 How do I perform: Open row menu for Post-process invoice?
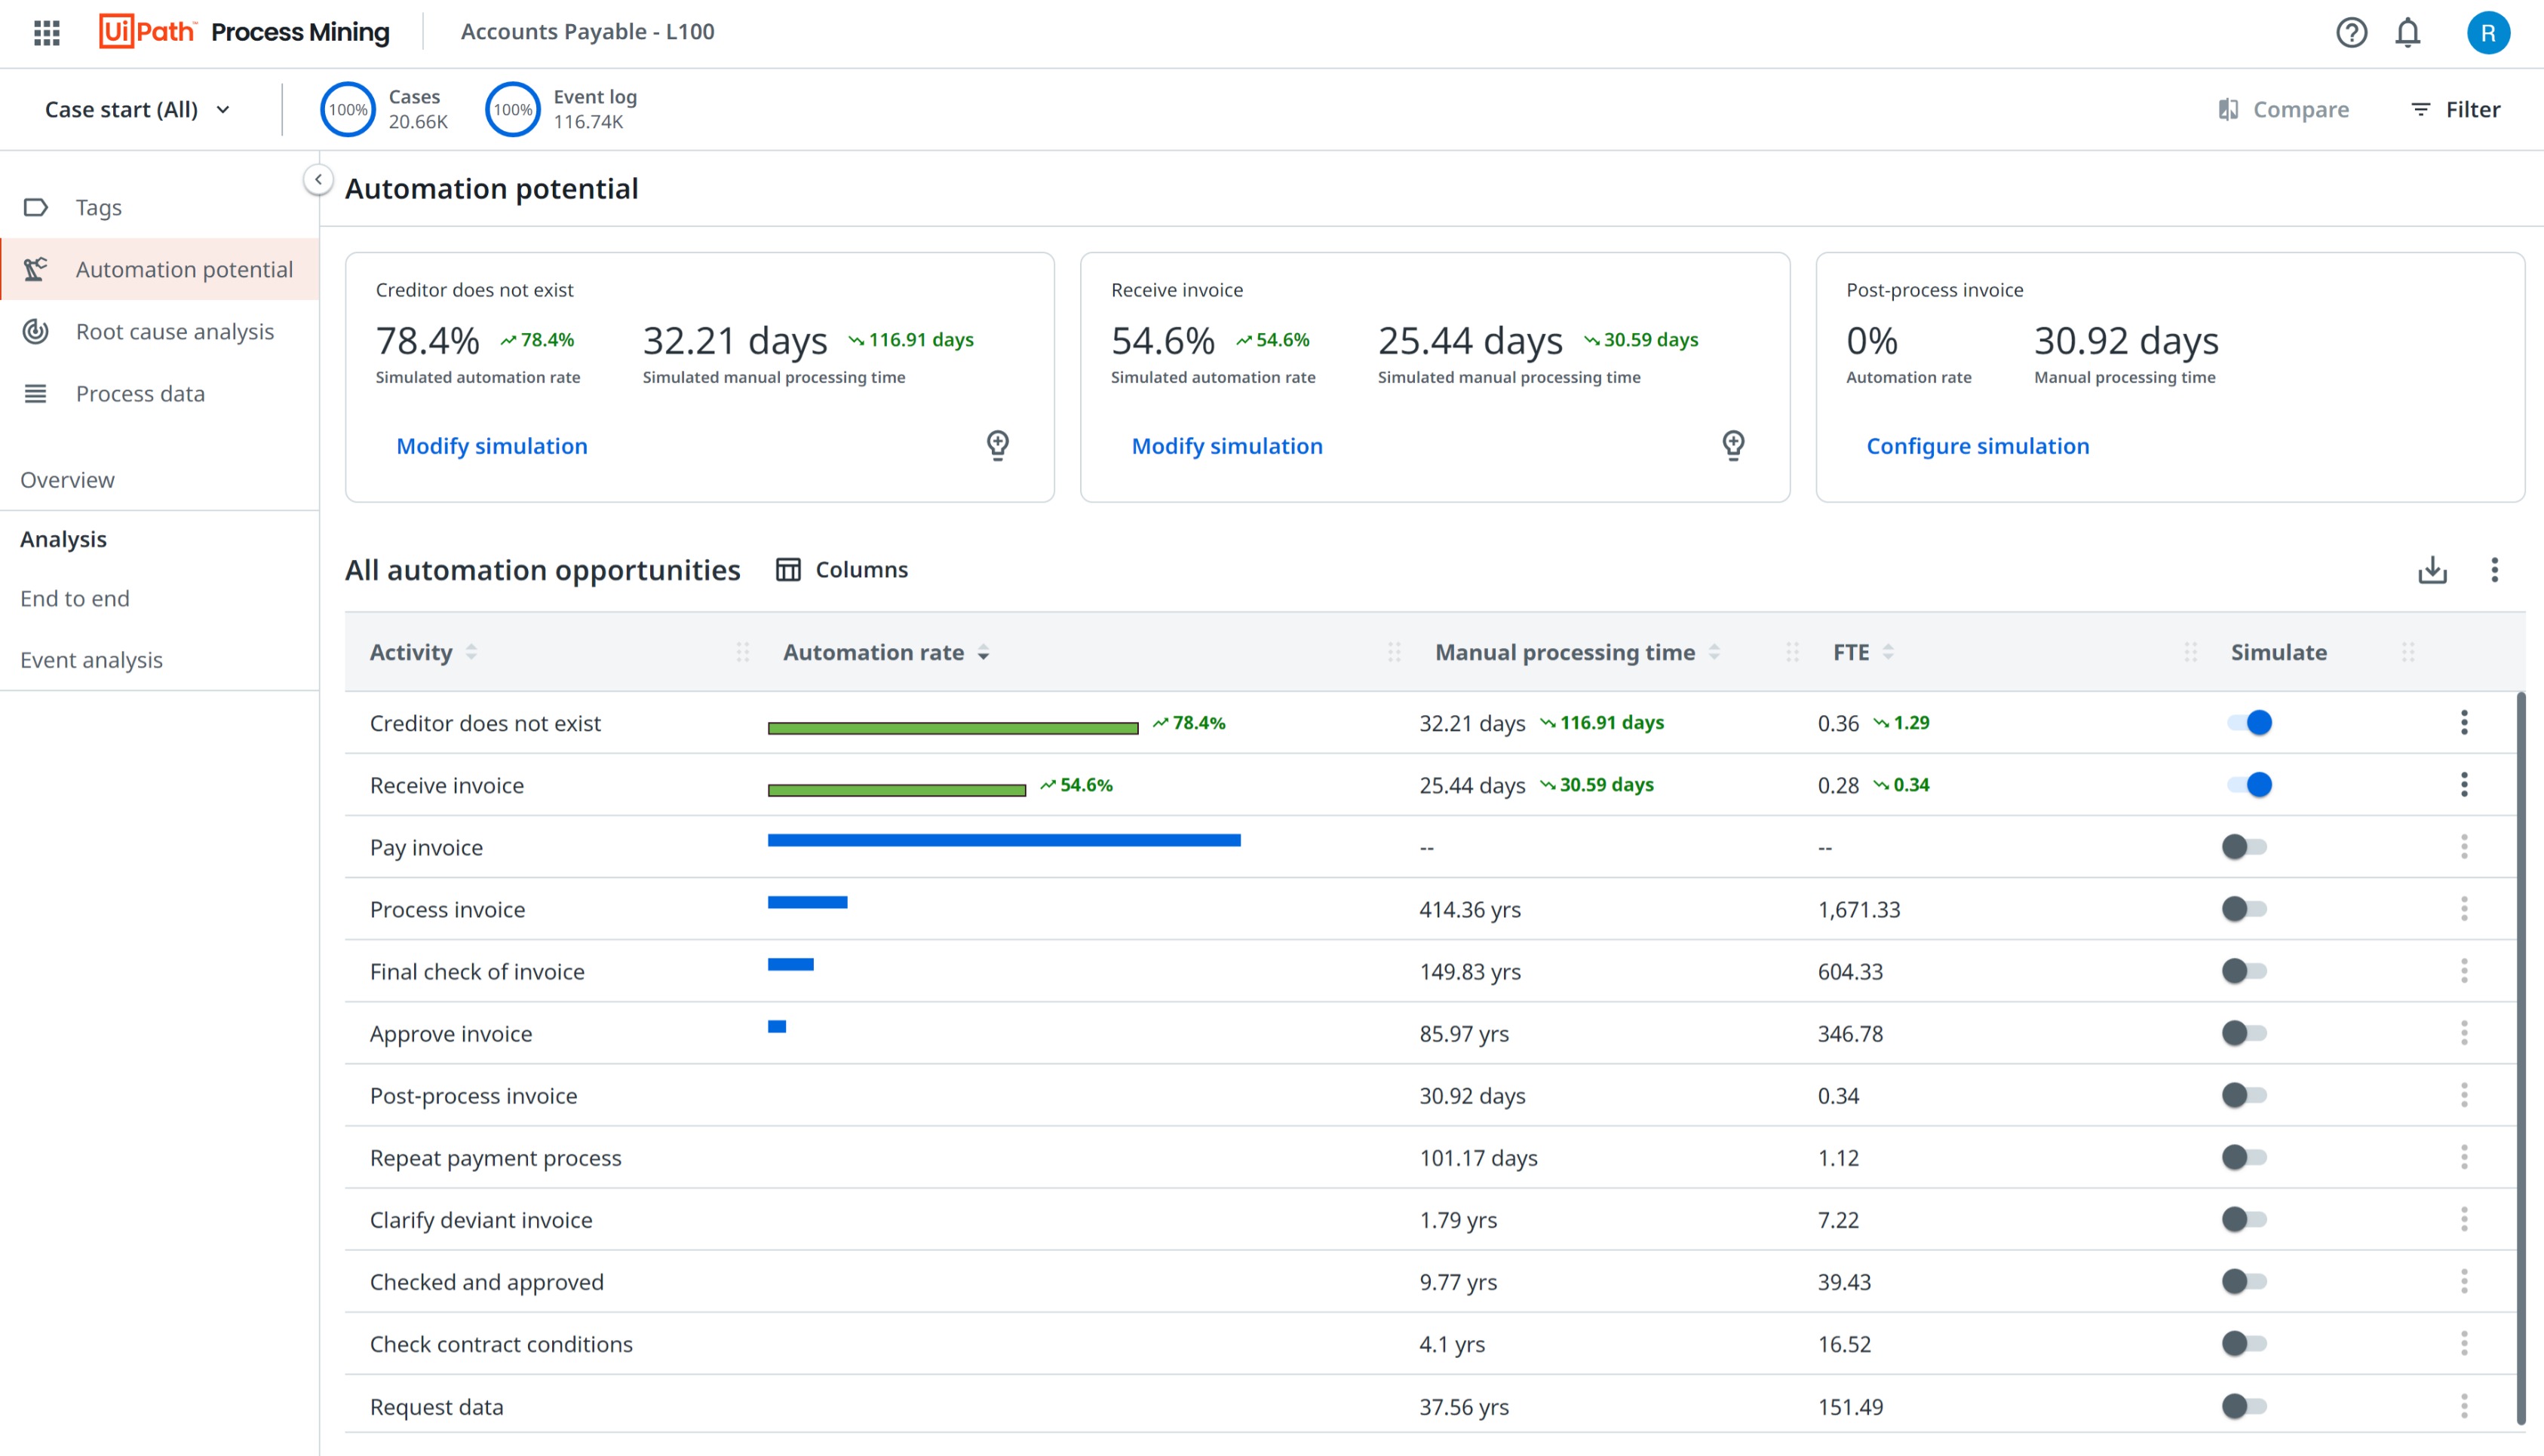click(x=2464, y=1095)
